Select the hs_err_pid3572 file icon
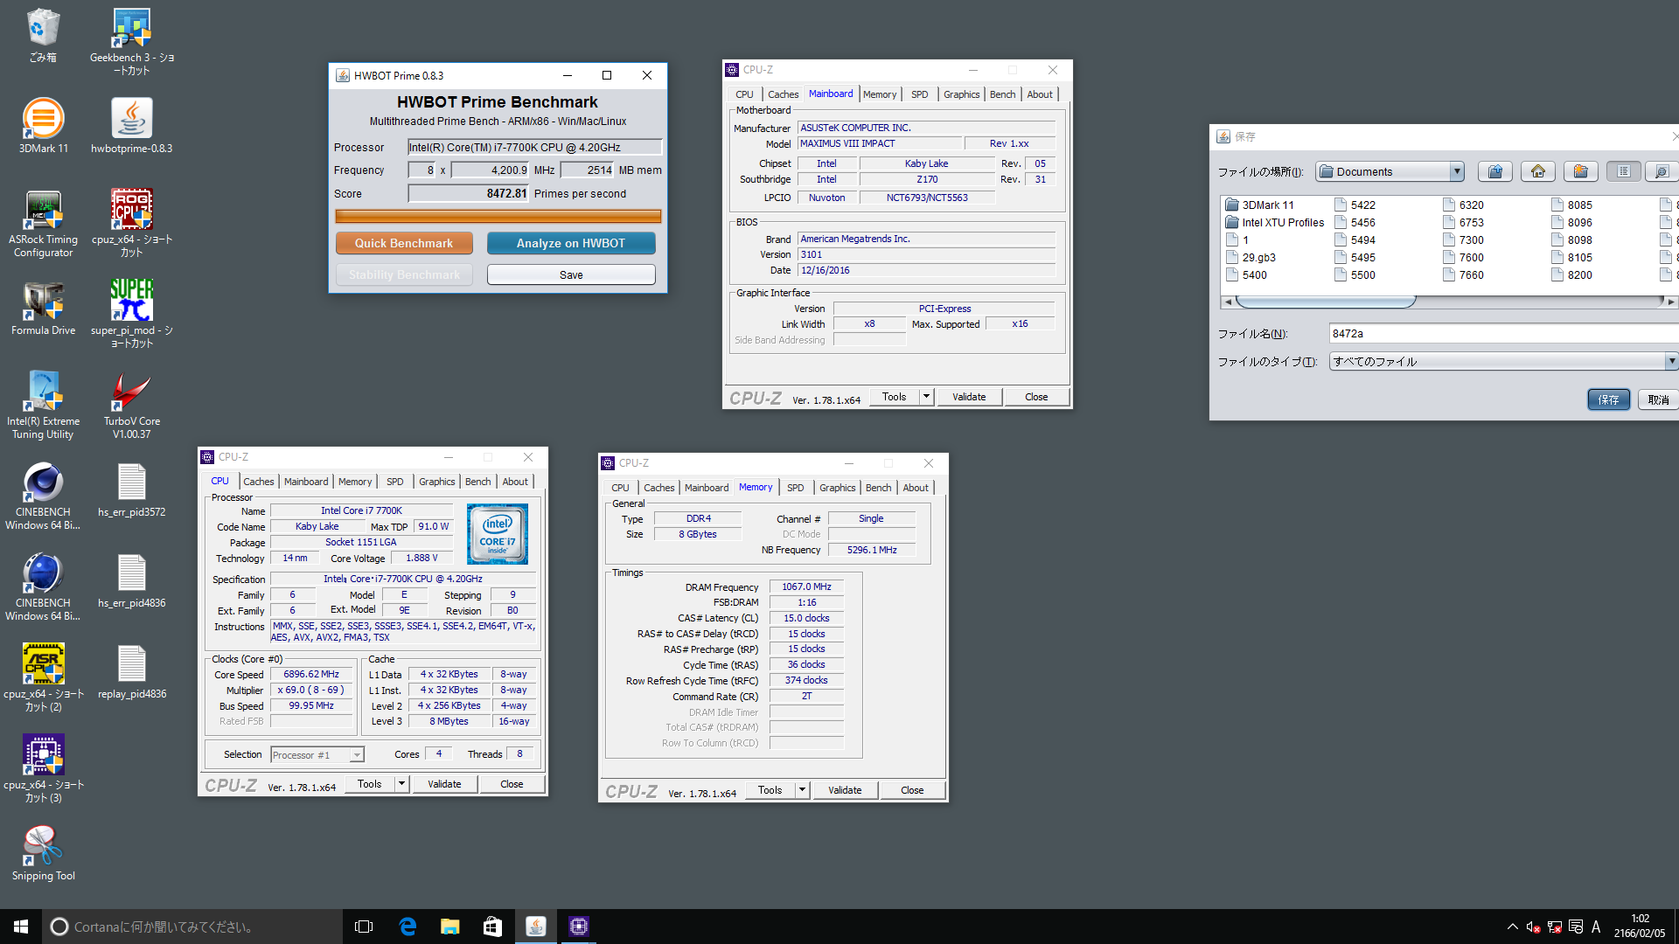Screen dimensions: 1679x944 [132, 490]
